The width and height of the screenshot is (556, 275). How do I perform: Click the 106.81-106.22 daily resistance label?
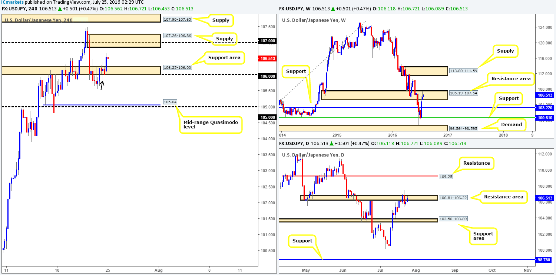tap(453, 198)
